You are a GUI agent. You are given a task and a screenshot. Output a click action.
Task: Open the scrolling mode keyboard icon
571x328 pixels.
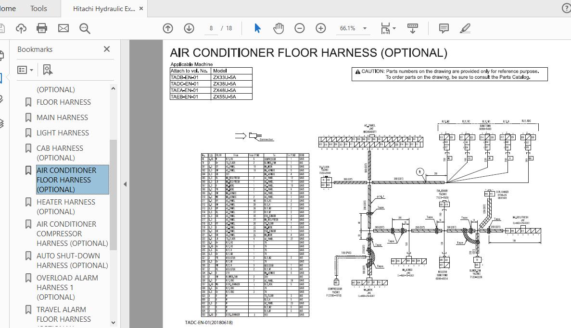pyautogui.click(x=413, y=28)
